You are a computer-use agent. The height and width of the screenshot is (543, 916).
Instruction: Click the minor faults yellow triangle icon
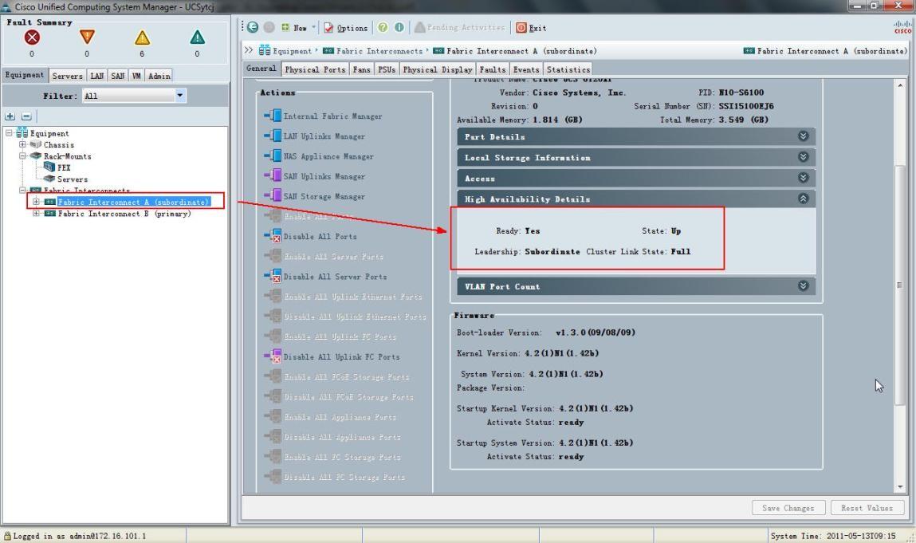[x=142, y=38]
